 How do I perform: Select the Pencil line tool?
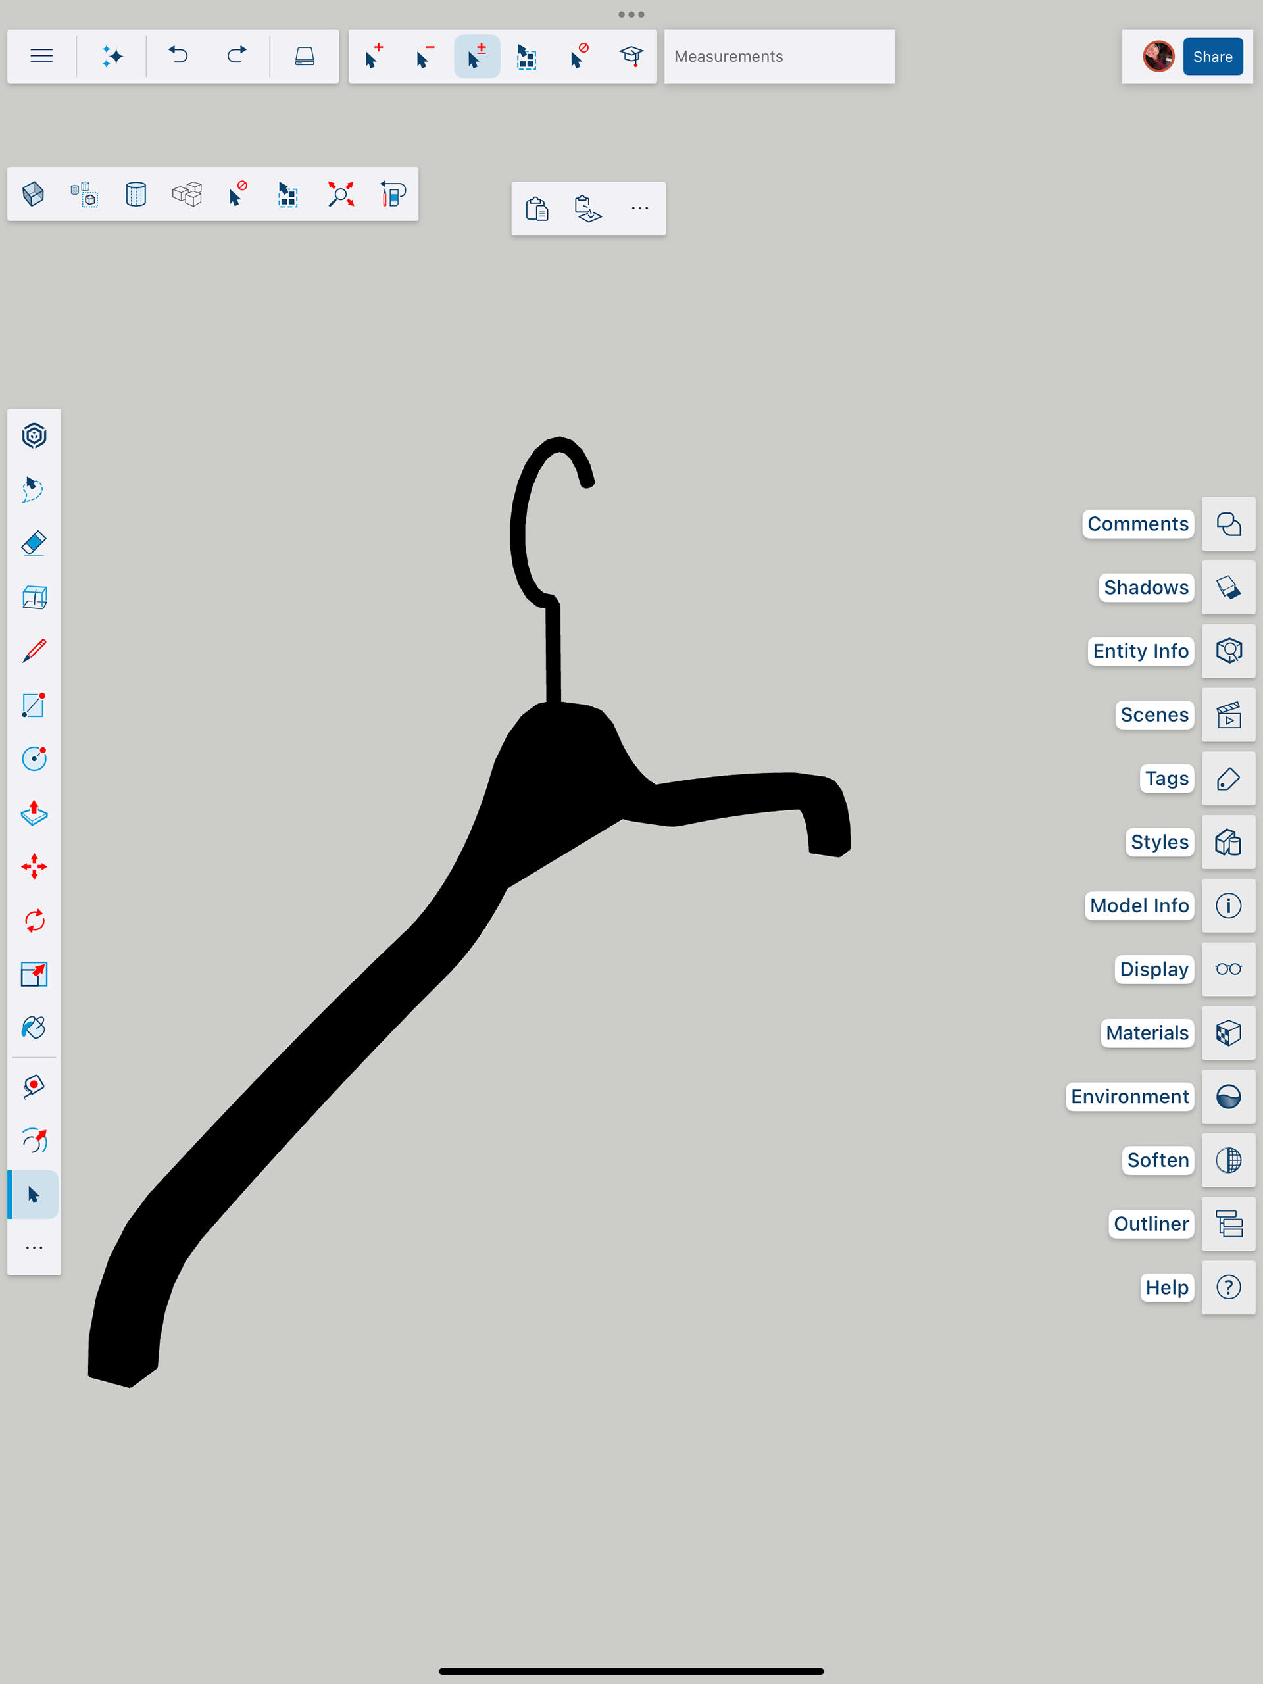[x=34, y=651]
